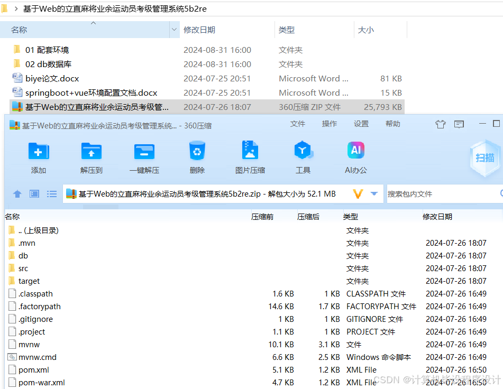Screen dimensions: 503x389
Task: Click the 扫描 scan badge on the right
Action: click(484, 157)
